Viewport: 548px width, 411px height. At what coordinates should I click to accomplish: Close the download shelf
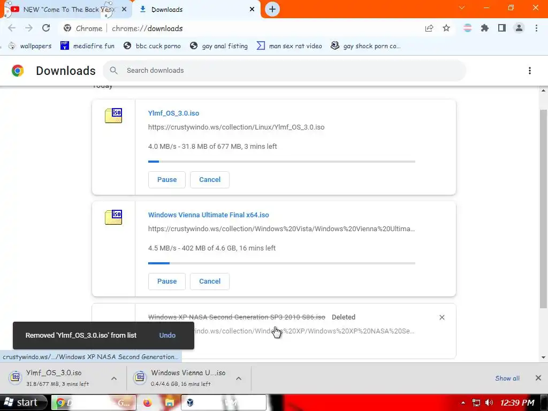point(538,378)
